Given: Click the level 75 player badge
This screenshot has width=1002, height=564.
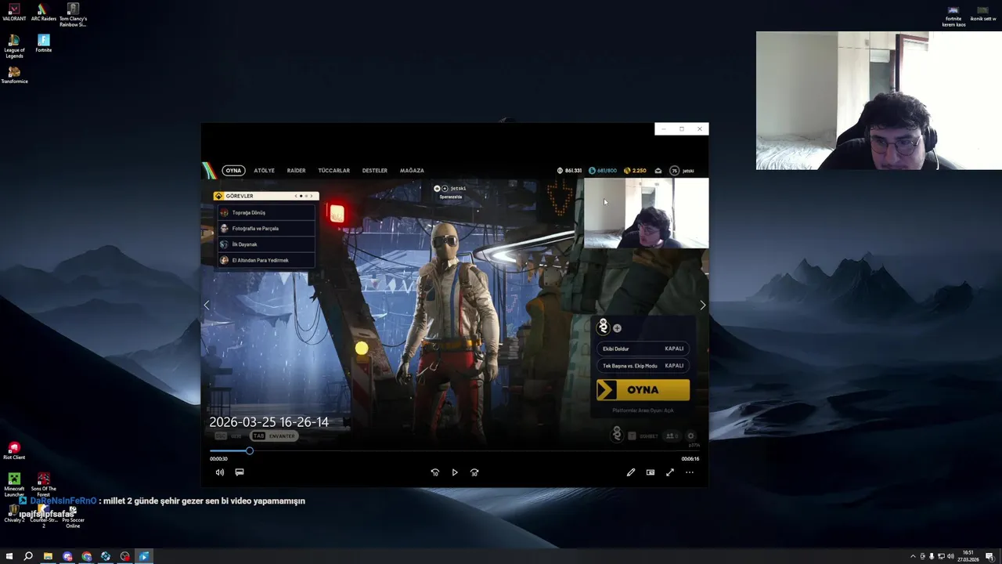Looking at the screenshot, I should [674, 171].
